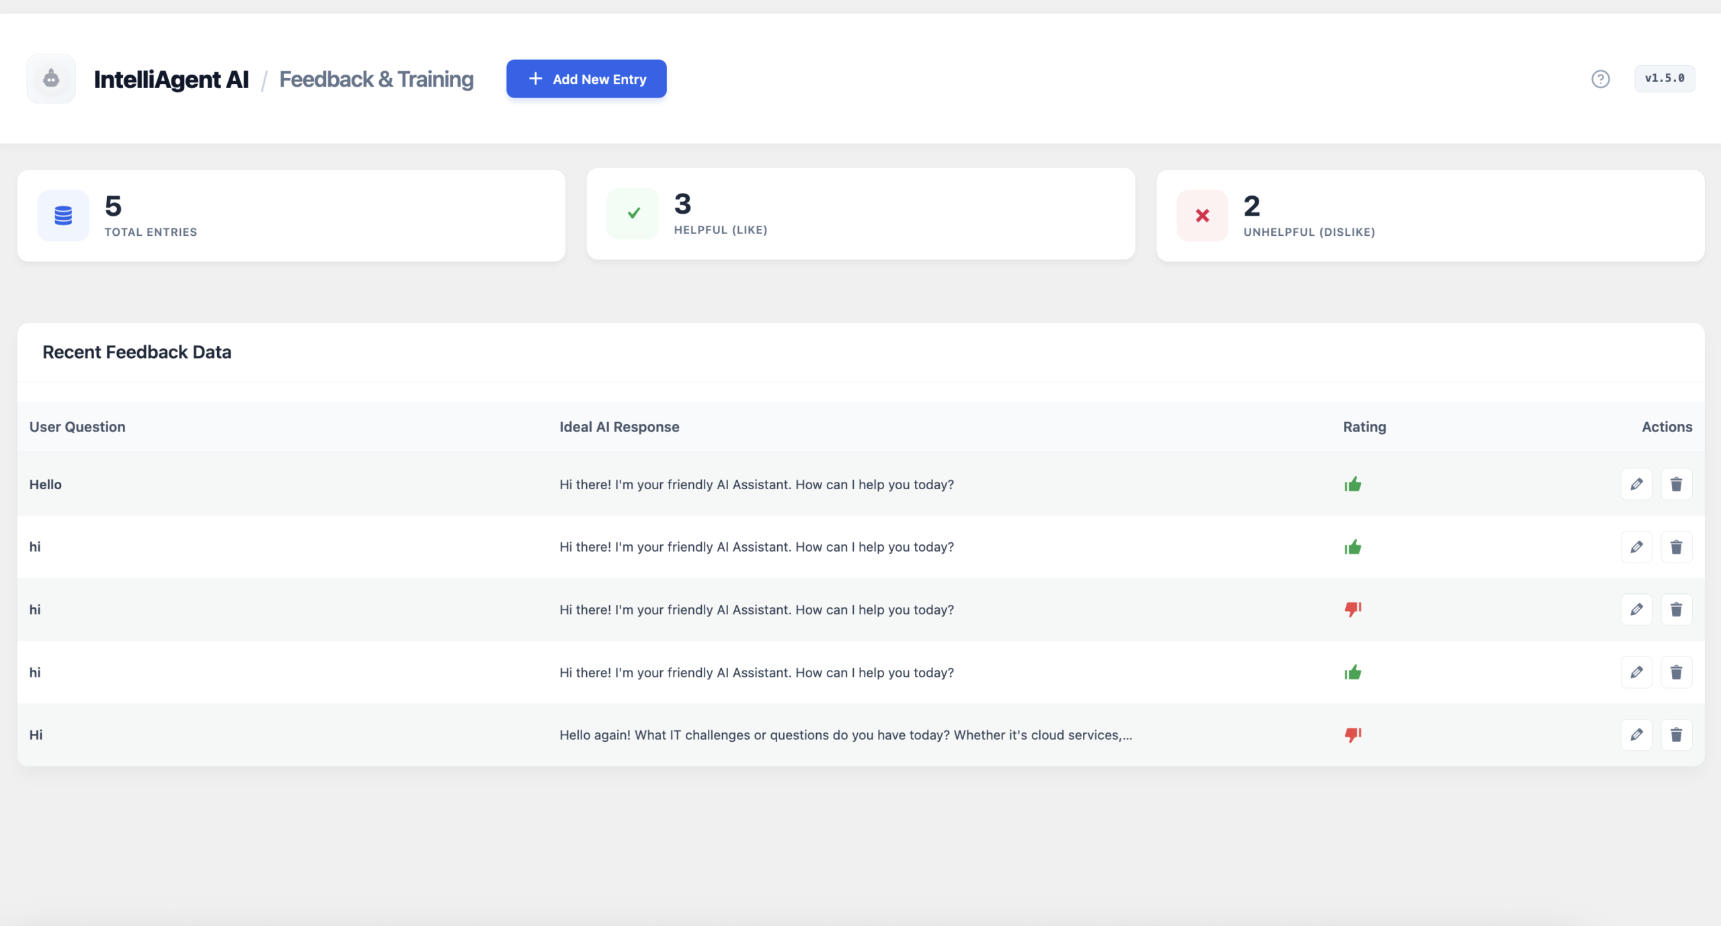Delete the third hi feedback row

[x=1677, y=609]
